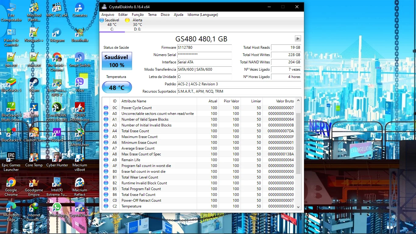416x234 pixels.
Task: Switch to the Saudável C: disk tab
Action: point(112,25)
